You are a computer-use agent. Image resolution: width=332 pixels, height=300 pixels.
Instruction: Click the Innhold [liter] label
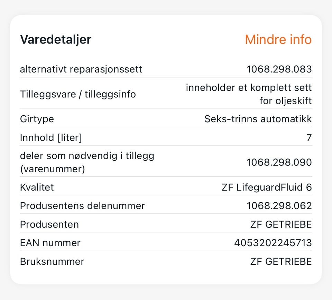coord(51,138)
